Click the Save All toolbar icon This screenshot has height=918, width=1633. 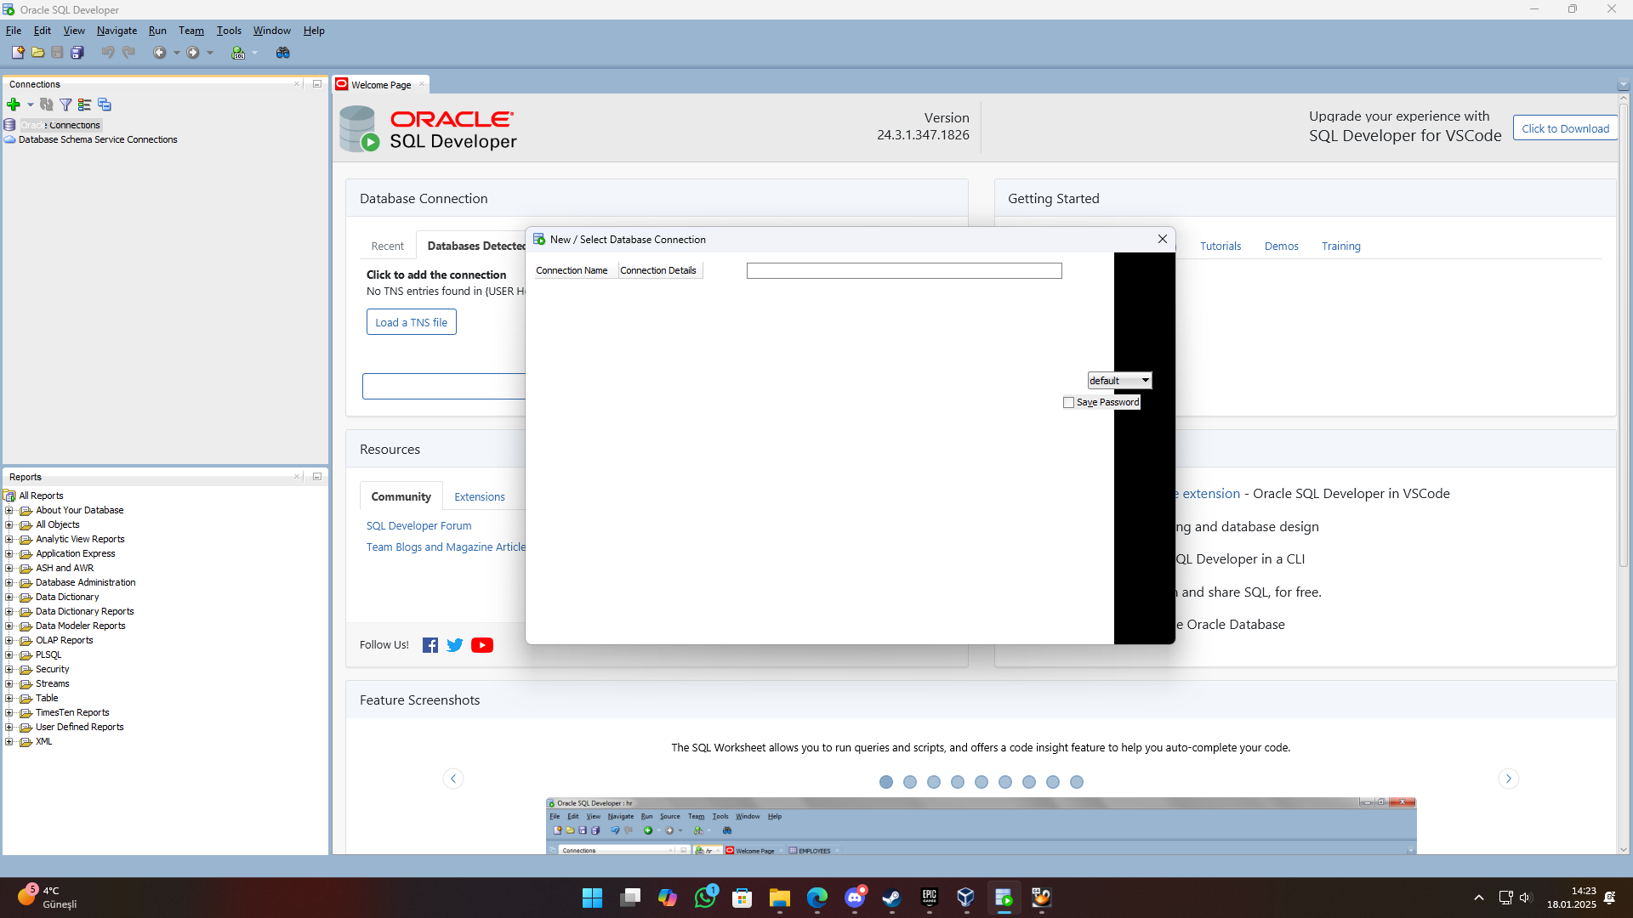pyautogui.click(x=77, y=53)
